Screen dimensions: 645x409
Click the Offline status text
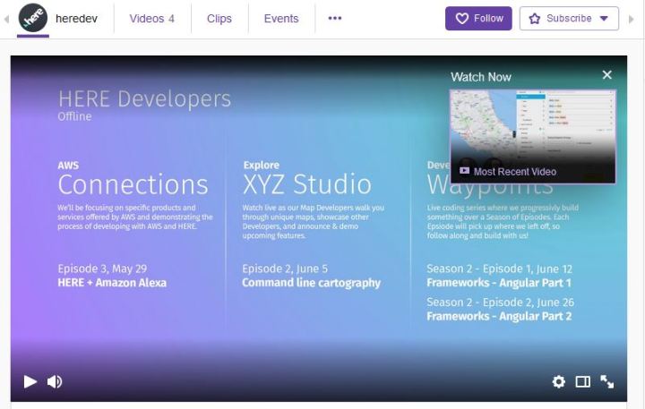point(74,116)
